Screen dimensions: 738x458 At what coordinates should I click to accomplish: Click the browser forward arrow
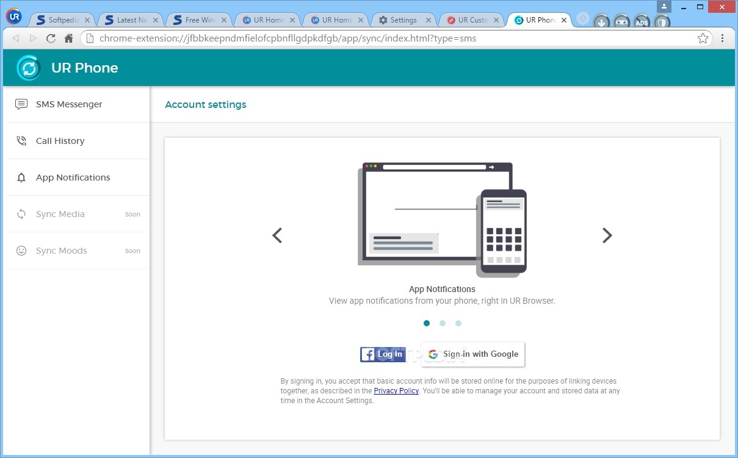33,38
